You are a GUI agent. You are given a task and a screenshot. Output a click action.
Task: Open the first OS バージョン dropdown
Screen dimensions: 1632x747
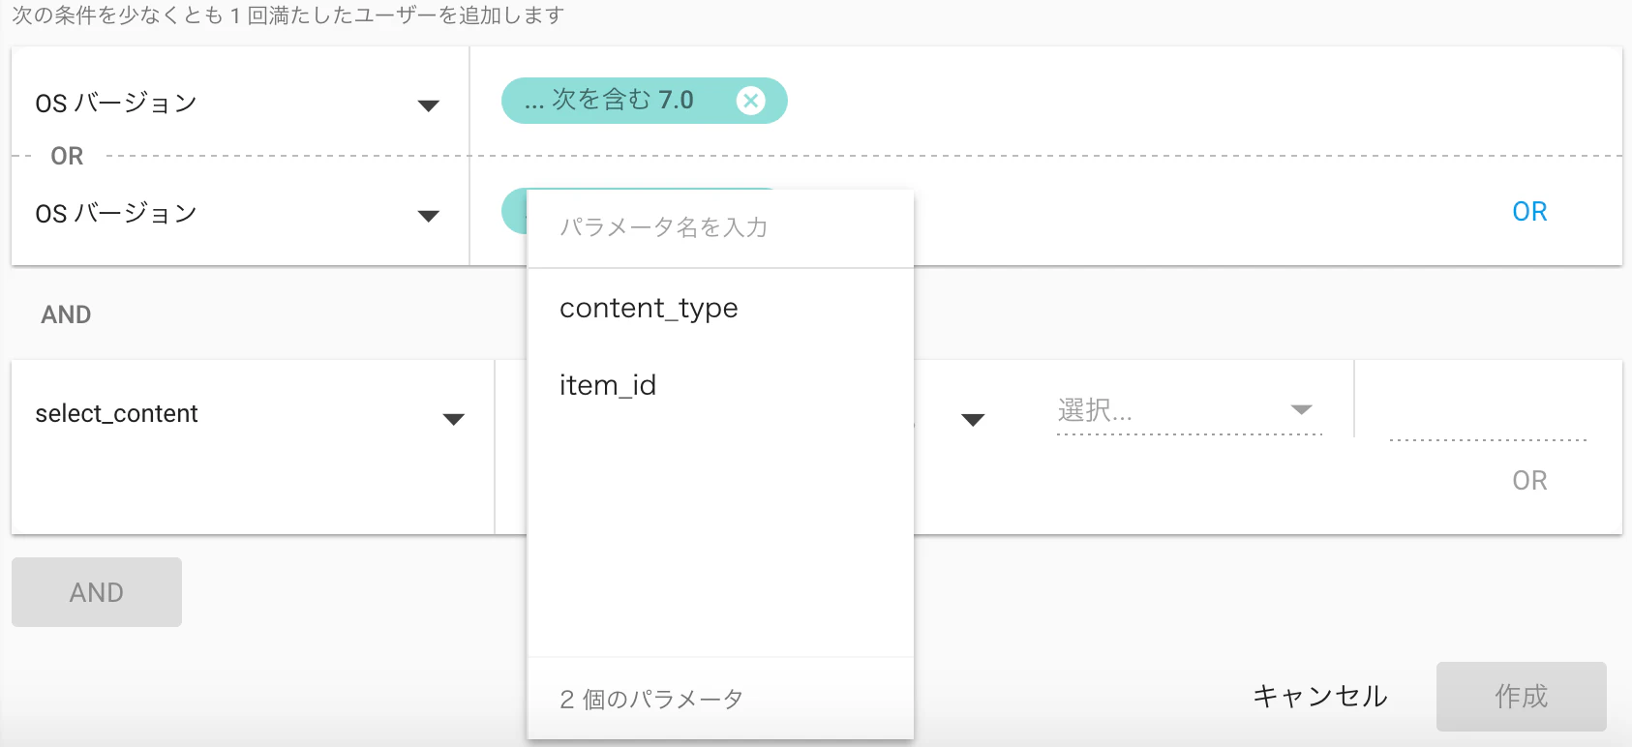click(x=238, y=104)
